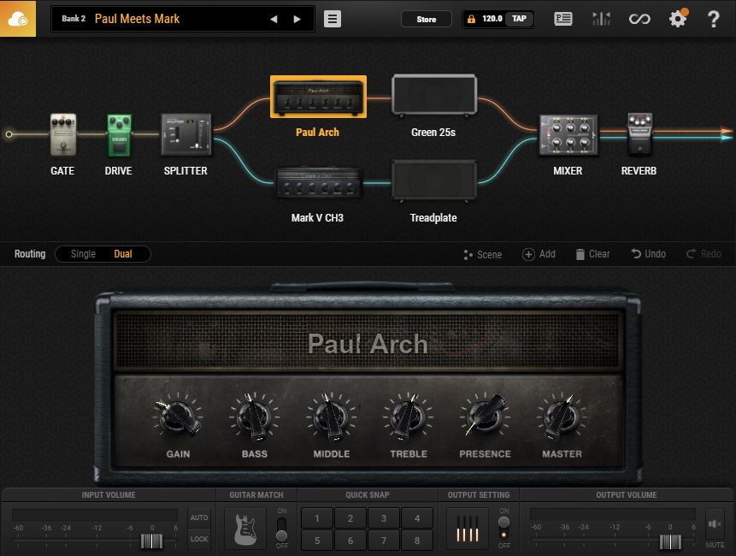Toggle the tempo lock icon
Screen dimensions: 736x556
(471, 19)
